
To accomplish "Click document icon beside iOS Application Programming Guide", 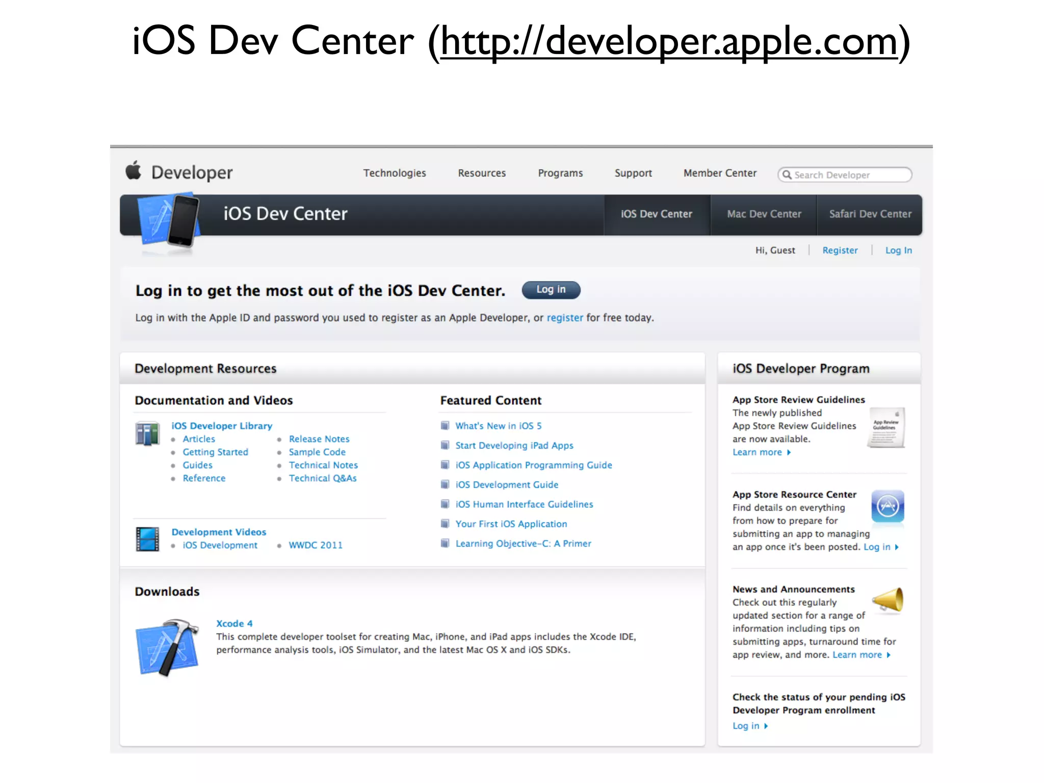I will (445, 465).
